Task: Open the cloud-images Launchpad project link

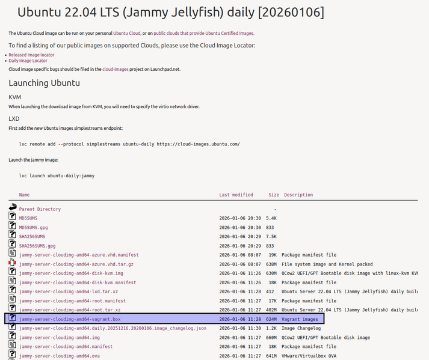Action: (x=115, y=69)
